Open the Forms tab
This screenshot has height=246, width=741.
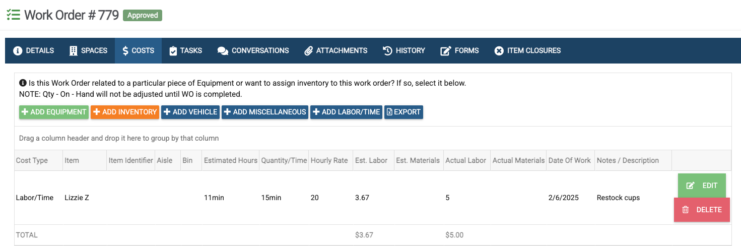pos(459,51)
